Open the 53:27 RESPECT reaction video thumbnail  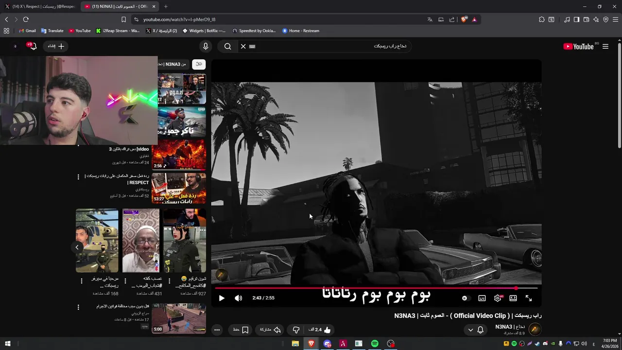click(179, 188)
